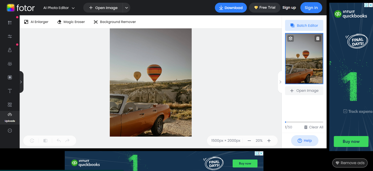Click the main canvas photo
Image resolution: width=373 pixels, height=171 pixels.
point(151,82)
